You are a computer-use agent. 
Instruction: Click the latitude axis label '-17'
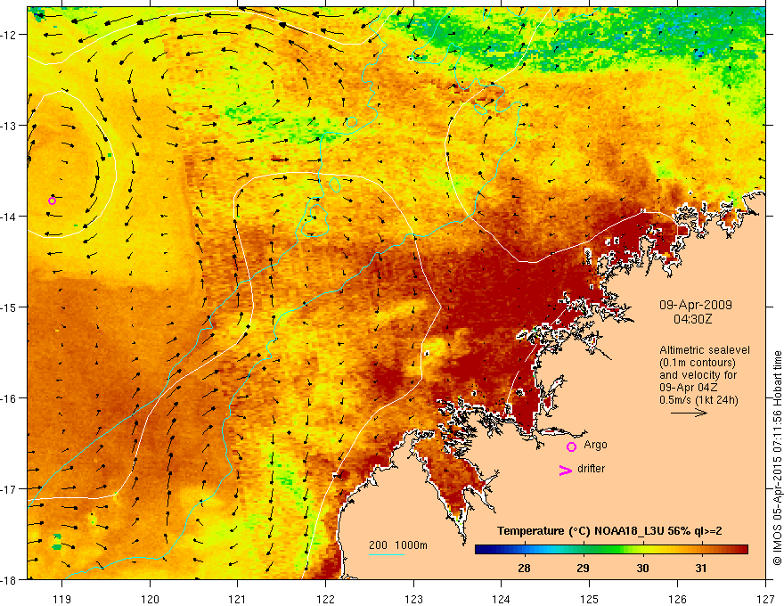(x=9, y=488)
